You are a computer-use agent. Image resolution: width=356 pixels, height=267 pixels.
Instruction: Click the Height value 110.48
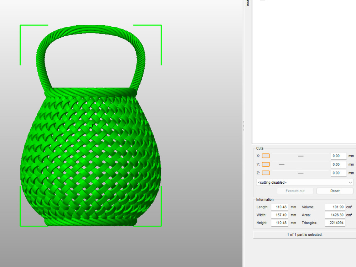coord(280,223)
